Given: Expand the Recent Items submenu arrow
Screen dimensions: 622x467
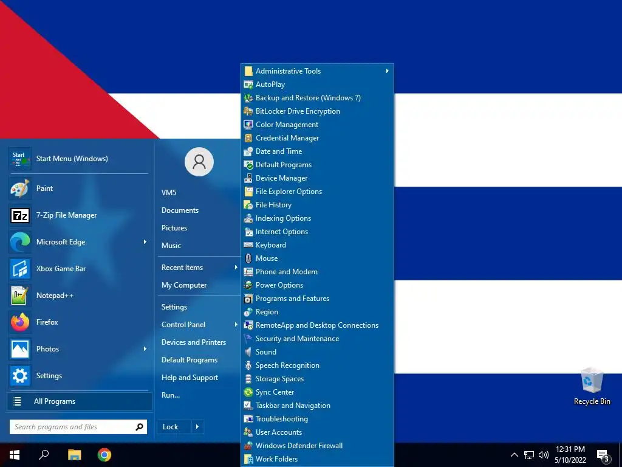Looking at the screenshot, I should 236,268.
